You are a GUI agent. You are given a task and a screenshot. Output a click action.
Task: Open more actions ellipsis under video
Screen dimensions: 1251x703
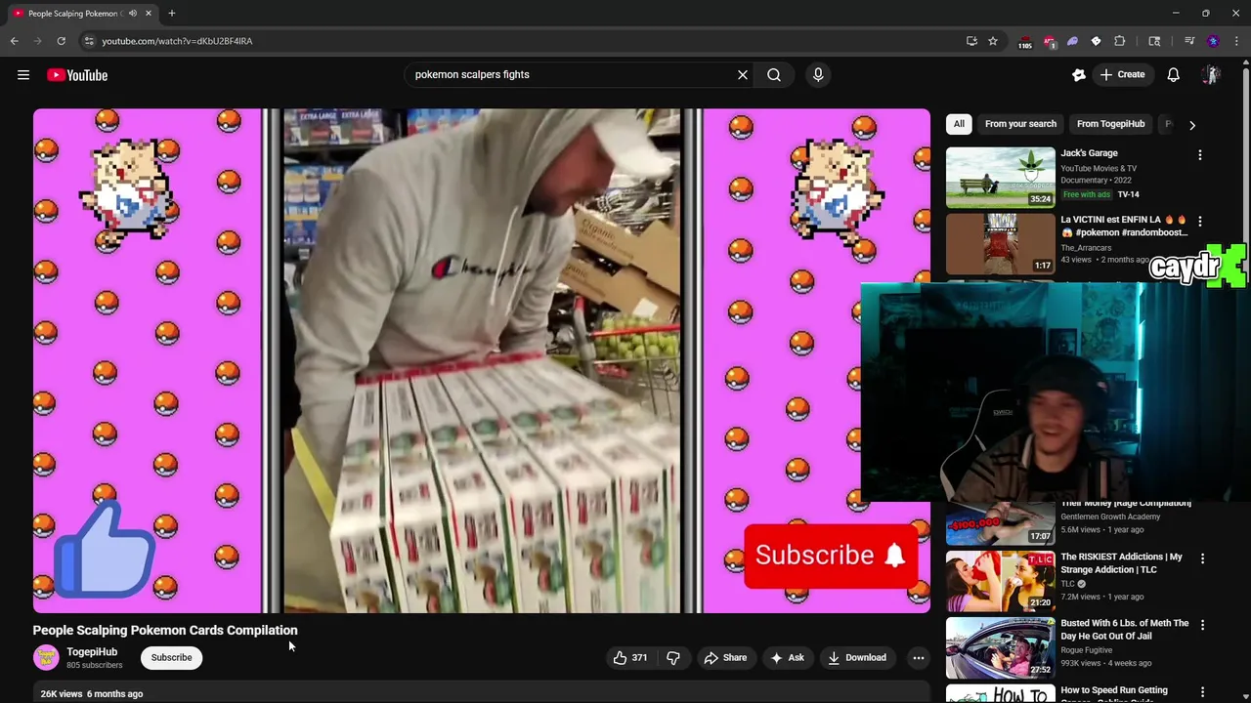919,658
